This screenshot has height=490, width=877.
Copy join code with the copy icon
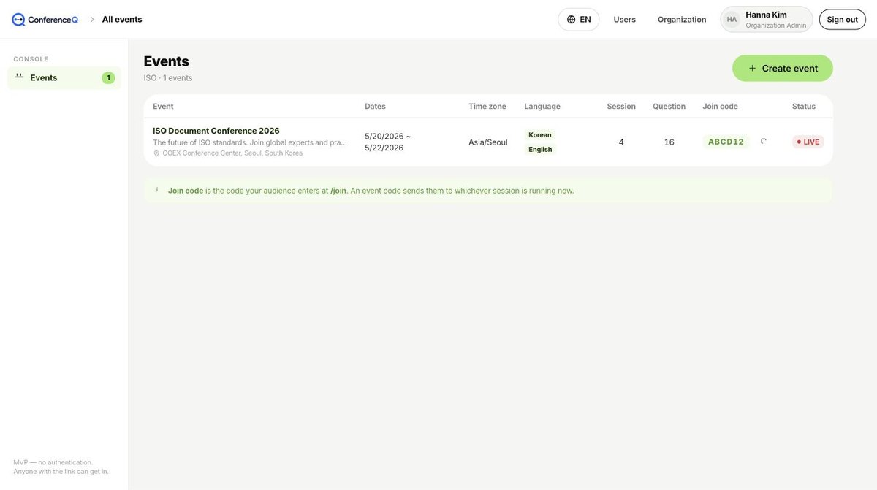764,142
